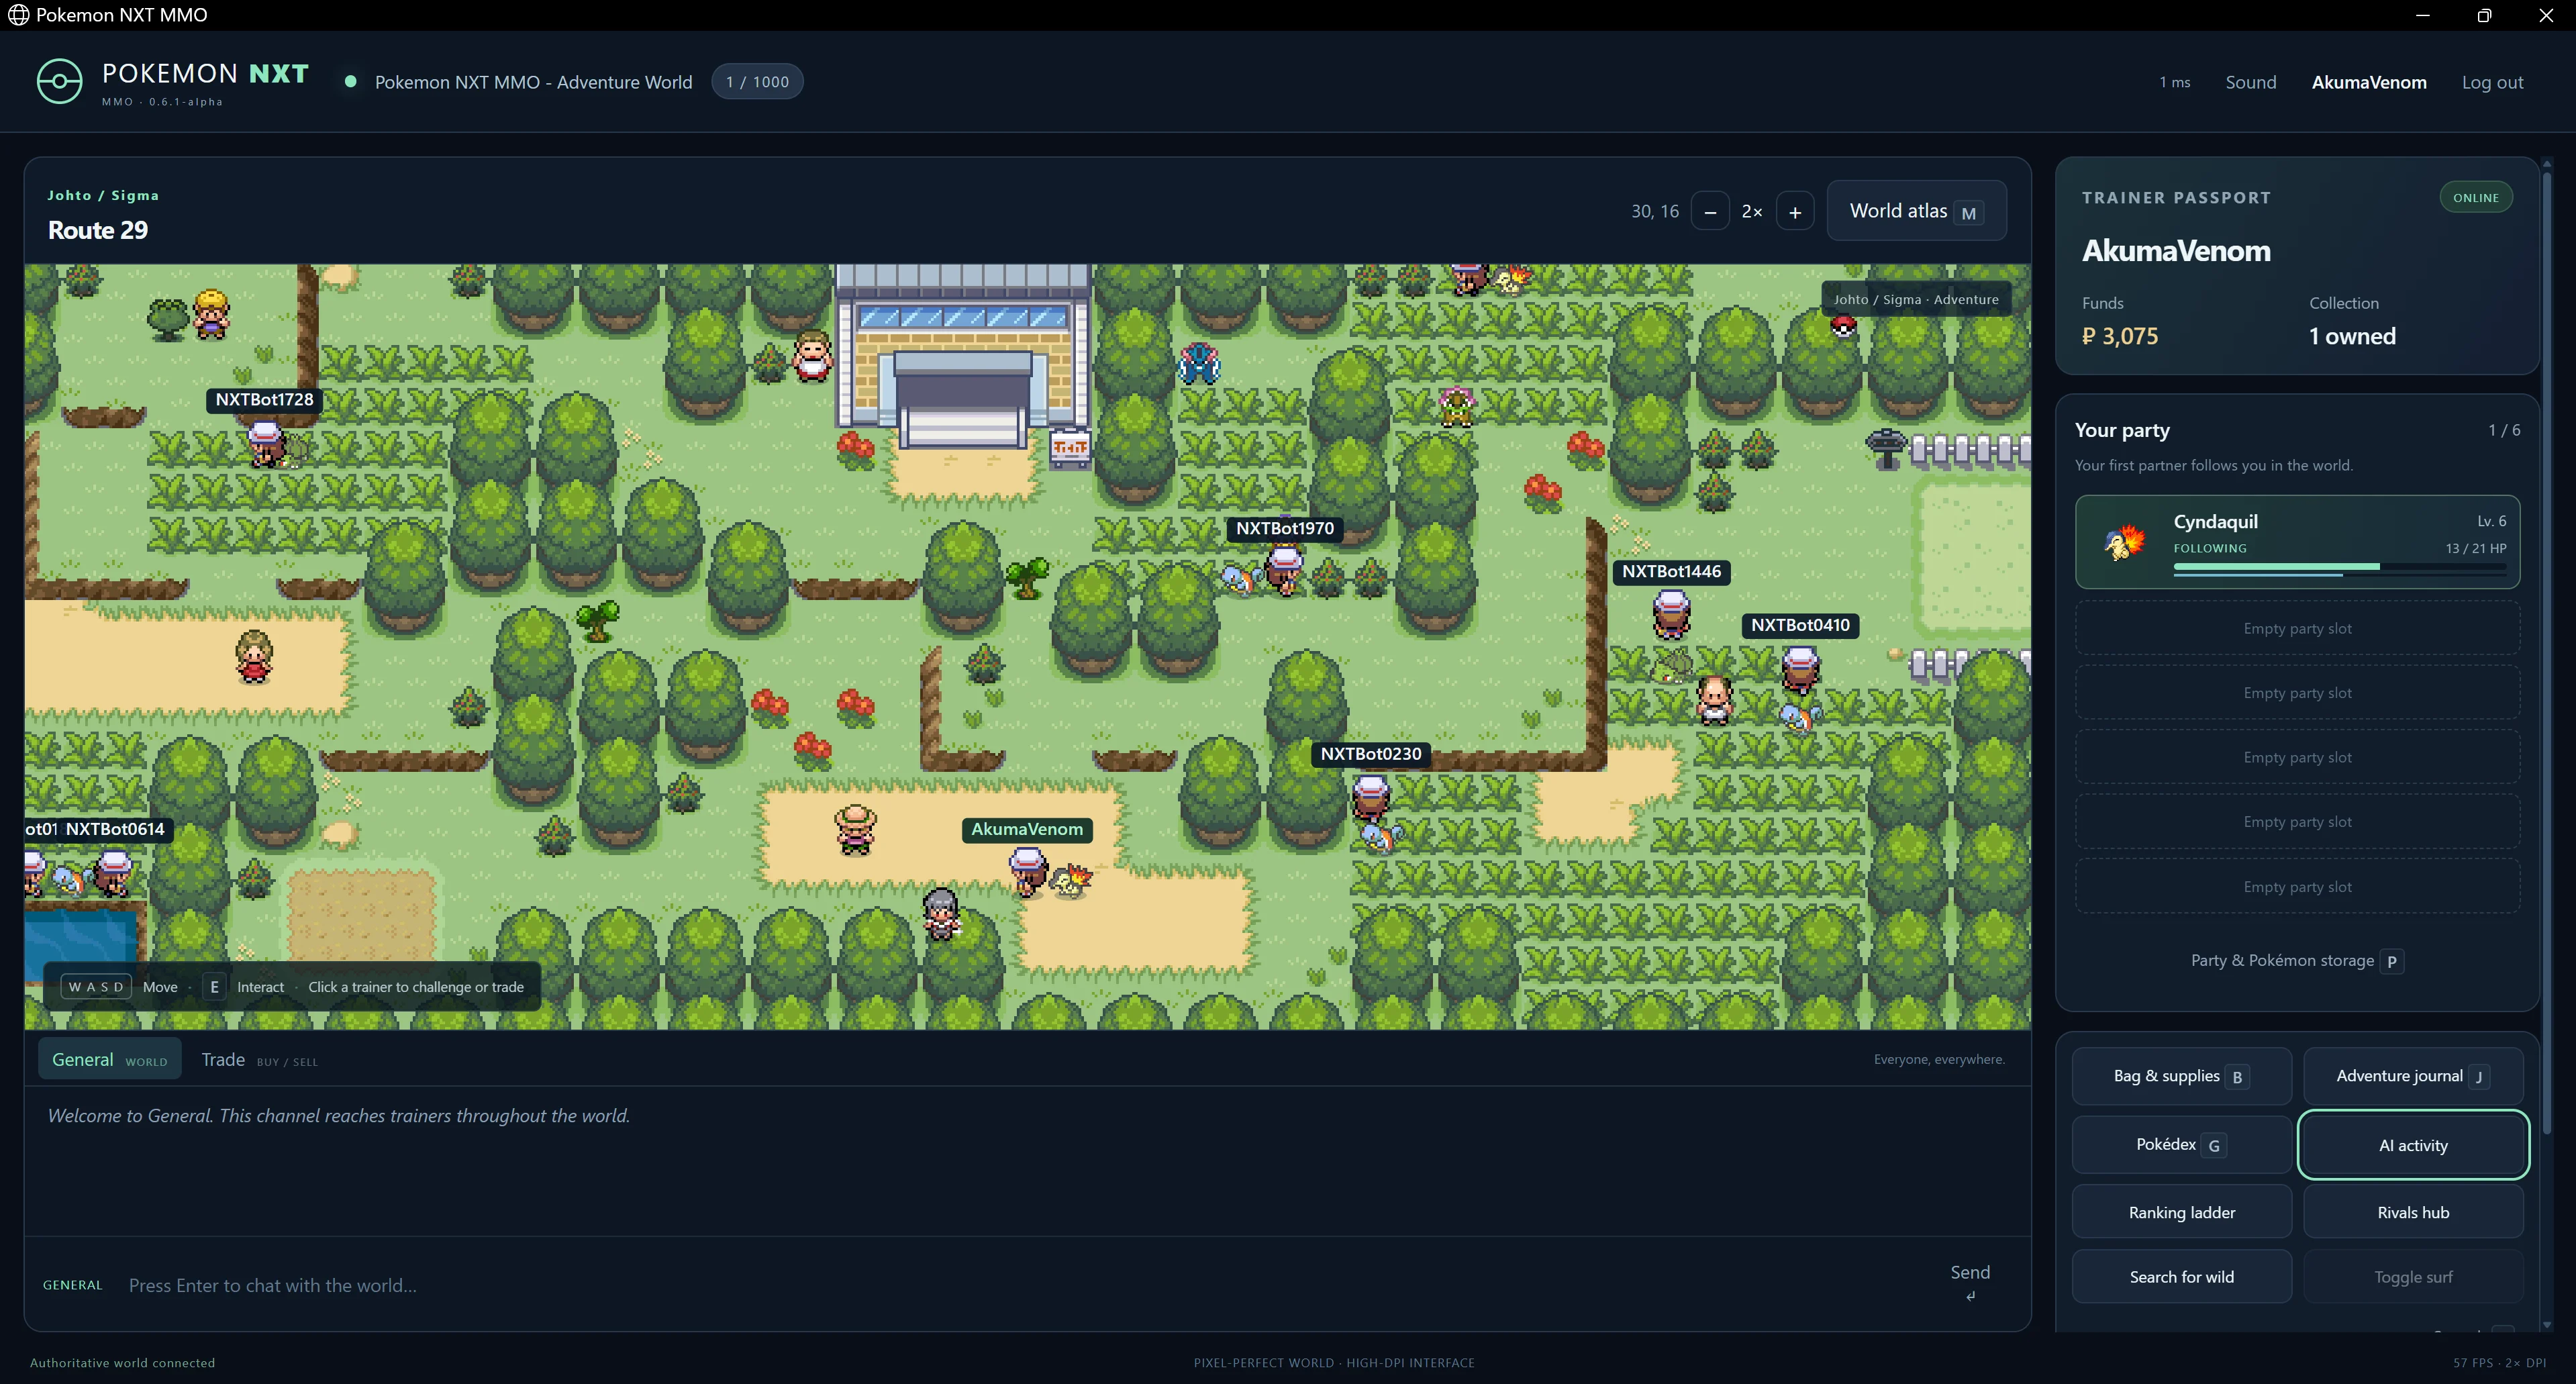Image resolution: width=2576 pixels, height=1384 pixels.
Task: Click the NXTBot0230 trainer sprite
Action: coord(1370,798)
